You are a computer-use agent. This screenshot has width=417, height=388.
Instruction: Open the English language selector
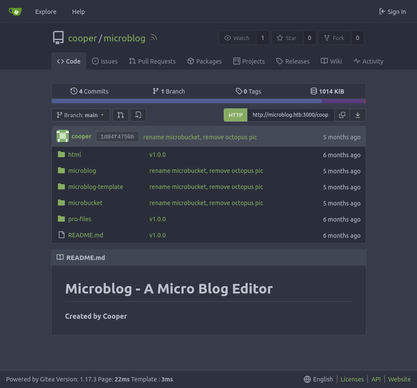pyautogui.click(x=318, y=379)
